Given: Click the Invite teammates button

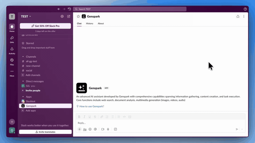Looking at the screenshot, I should tap(45, 132).
